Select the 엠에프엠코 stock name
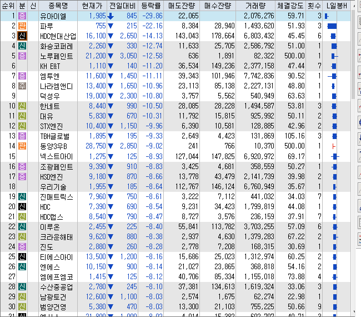This screenshot has width=361, height=317. [57, 277]
